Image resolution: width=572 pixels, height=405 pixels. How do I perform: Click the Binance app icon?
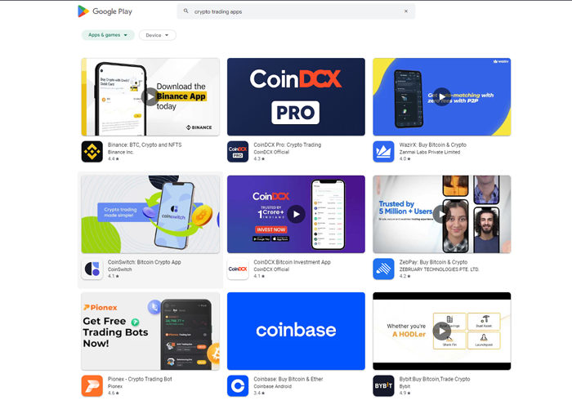(92, 152)
